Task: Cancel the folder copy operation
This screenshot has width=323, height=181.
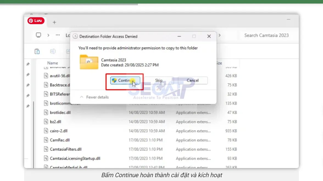Action: [x=193, y=80]
